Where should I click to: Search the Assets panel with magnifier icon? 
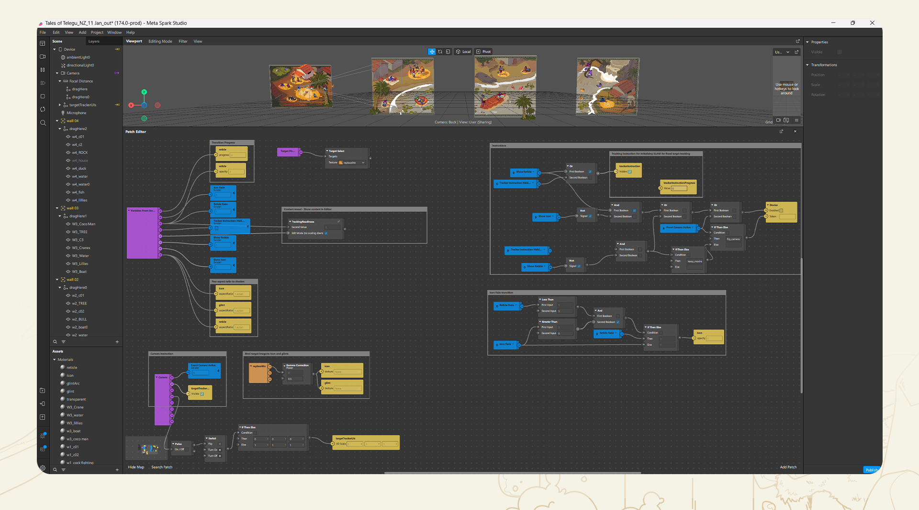pos(55,470)
